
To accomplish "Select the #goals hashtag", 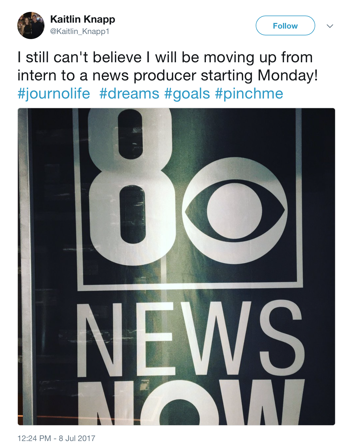I will click(187, 94).
